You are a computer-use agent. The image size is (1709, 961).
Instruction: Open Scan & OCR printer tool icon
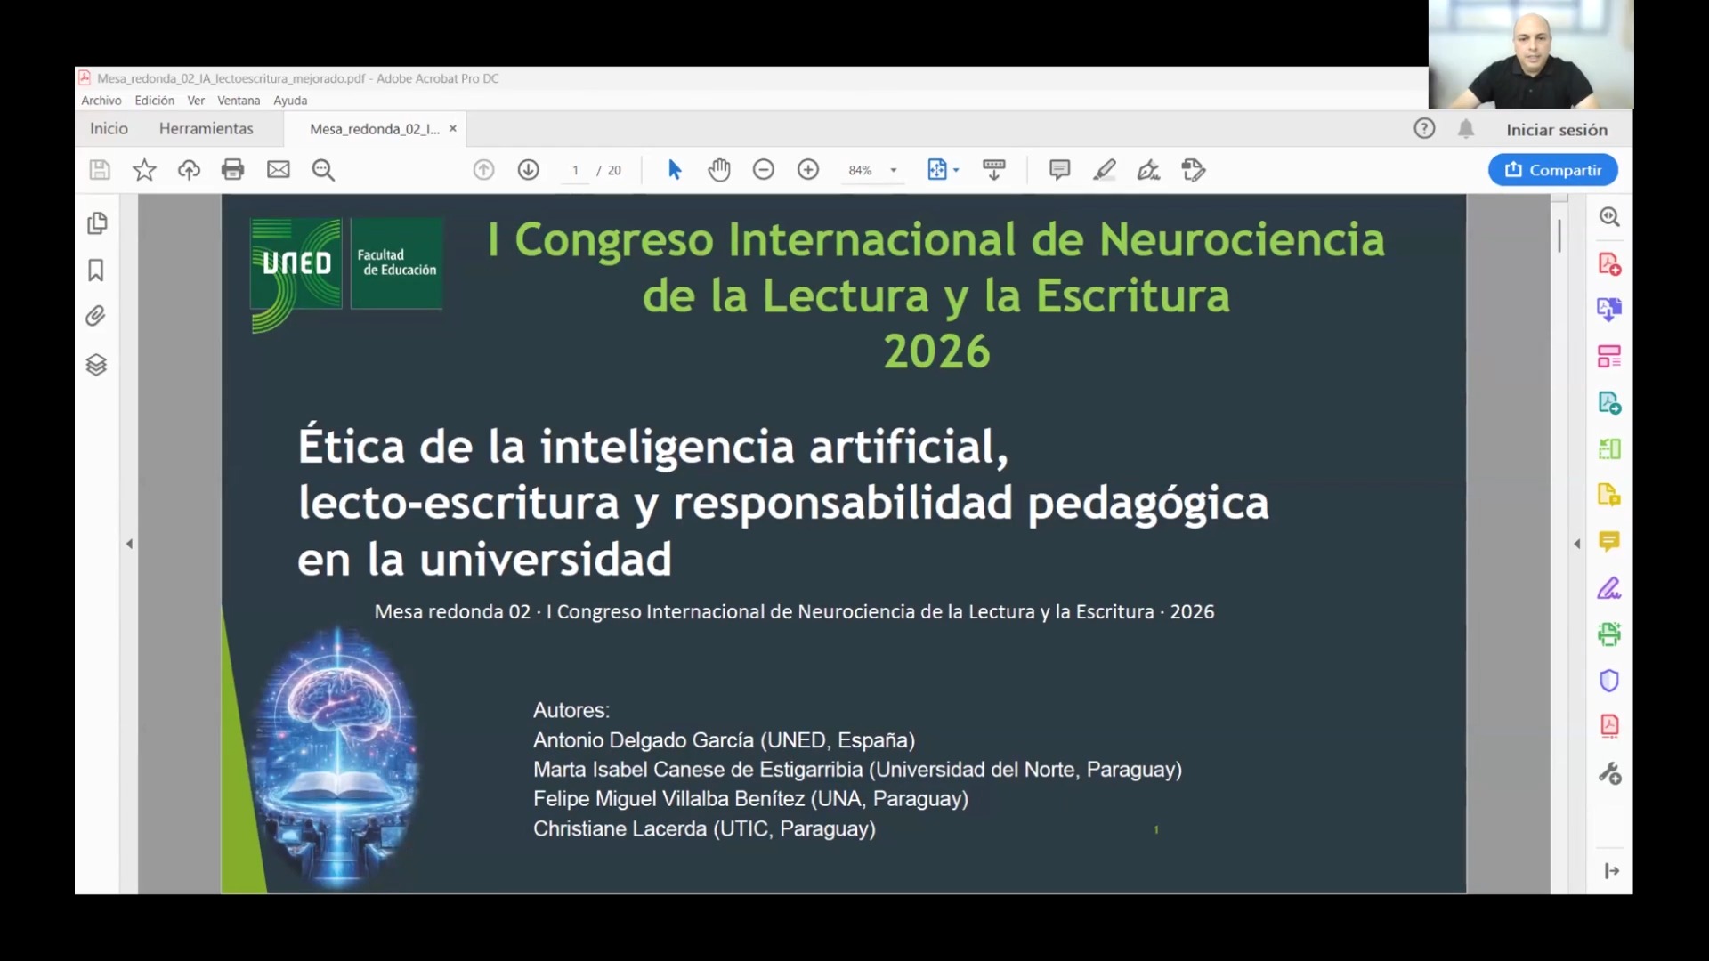(x=1609, y=634)
